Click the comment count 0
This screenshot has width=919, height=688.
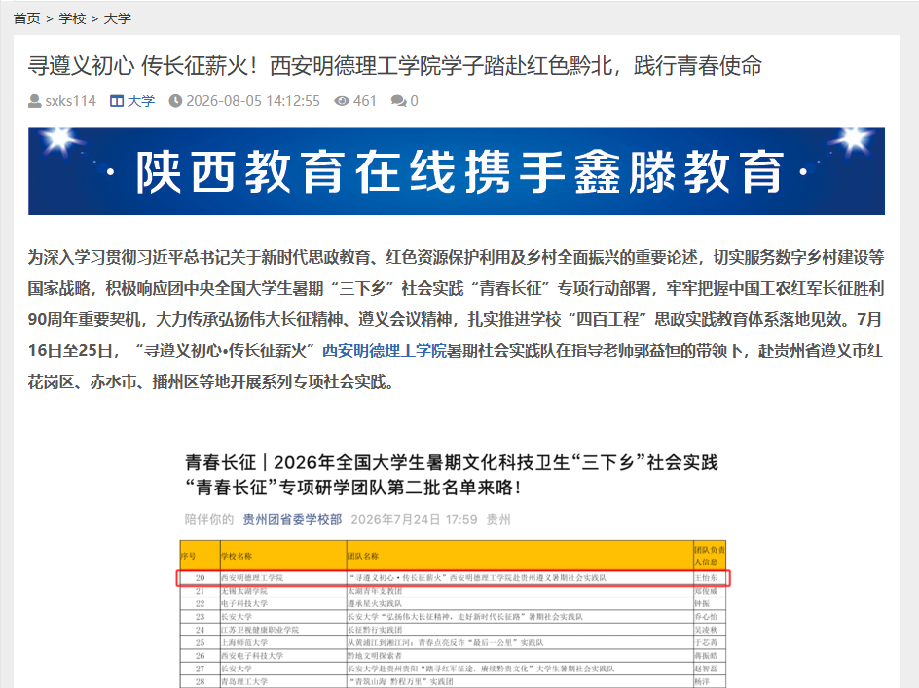coord(415,101)
